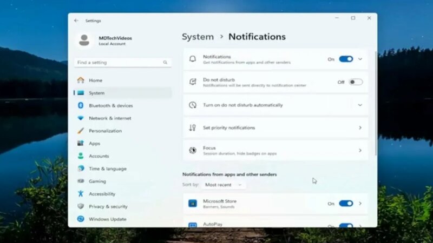Screen dimensions: 433x243
Task: Click the System breadcrumb link
Action: coord(198,37)
